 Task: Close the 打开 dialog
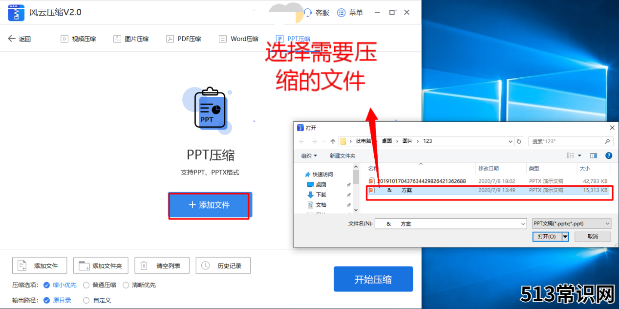click(x=612, y=128)
